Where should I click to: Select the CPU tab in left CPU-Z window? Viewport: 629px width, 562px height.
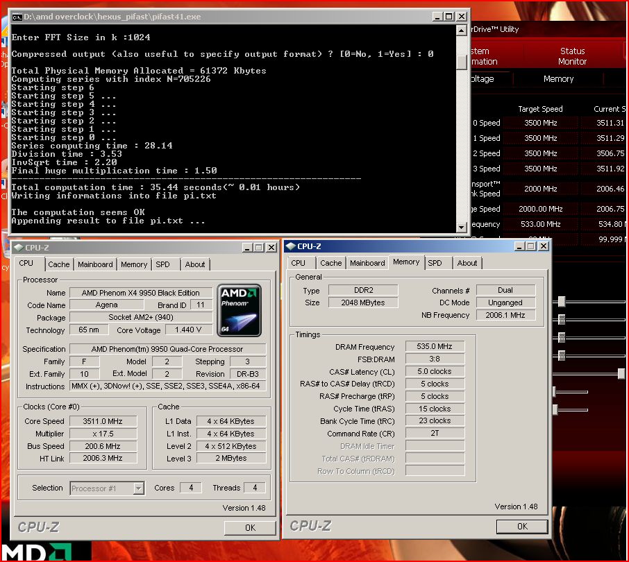click(x=26, y=263)
